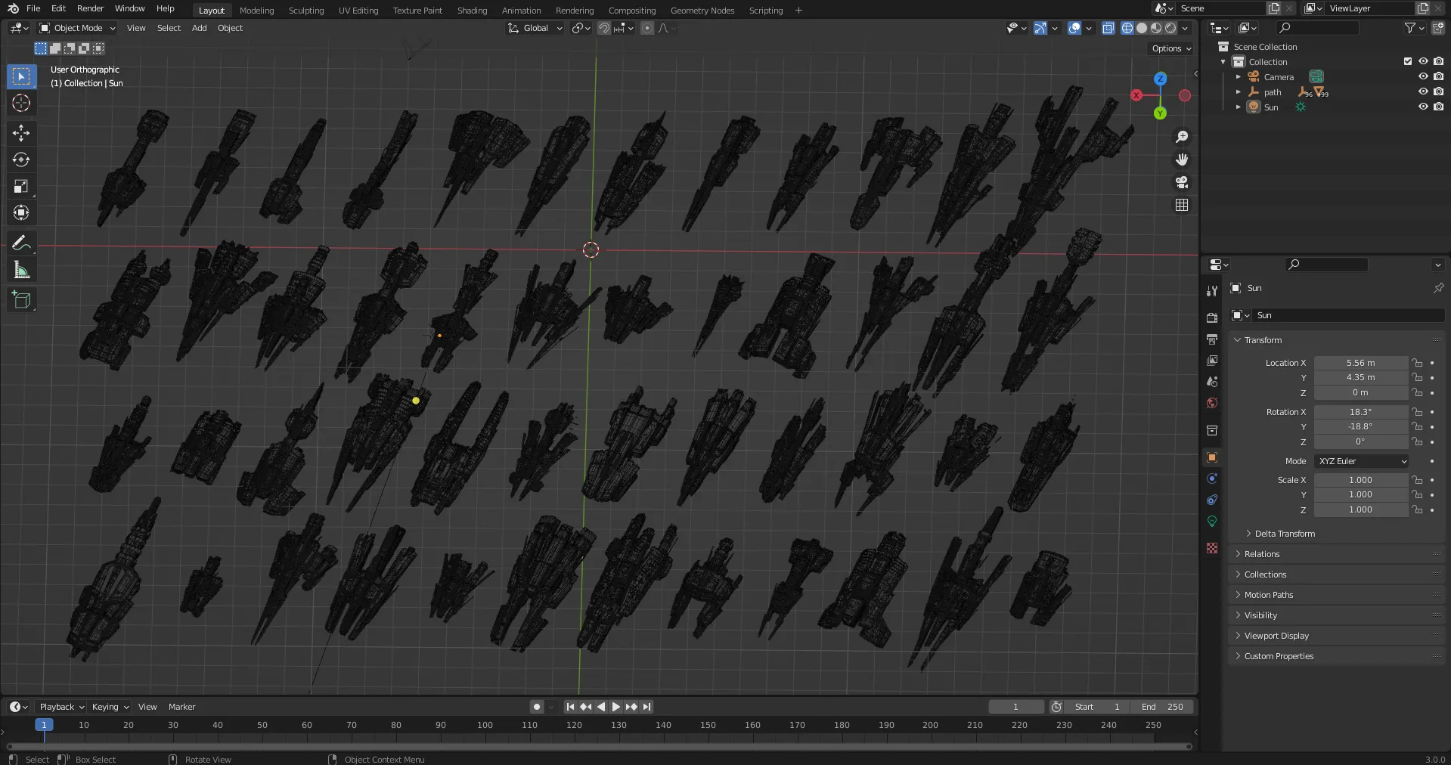Click the zoom viewport magnifier icon
1451x765 pixels.
[1182, 137]
